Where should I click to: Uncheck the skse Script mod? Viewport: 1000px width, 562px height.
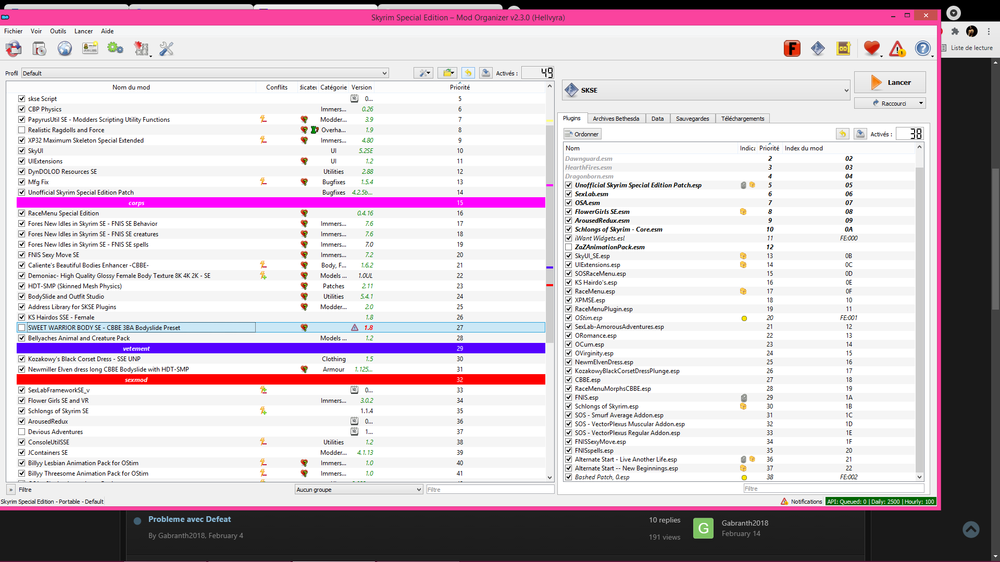21,98
